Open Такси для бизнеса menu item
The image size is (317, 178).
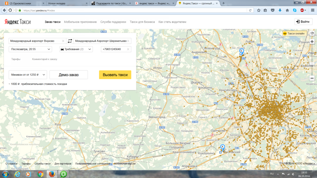click(x=142, y=22)
